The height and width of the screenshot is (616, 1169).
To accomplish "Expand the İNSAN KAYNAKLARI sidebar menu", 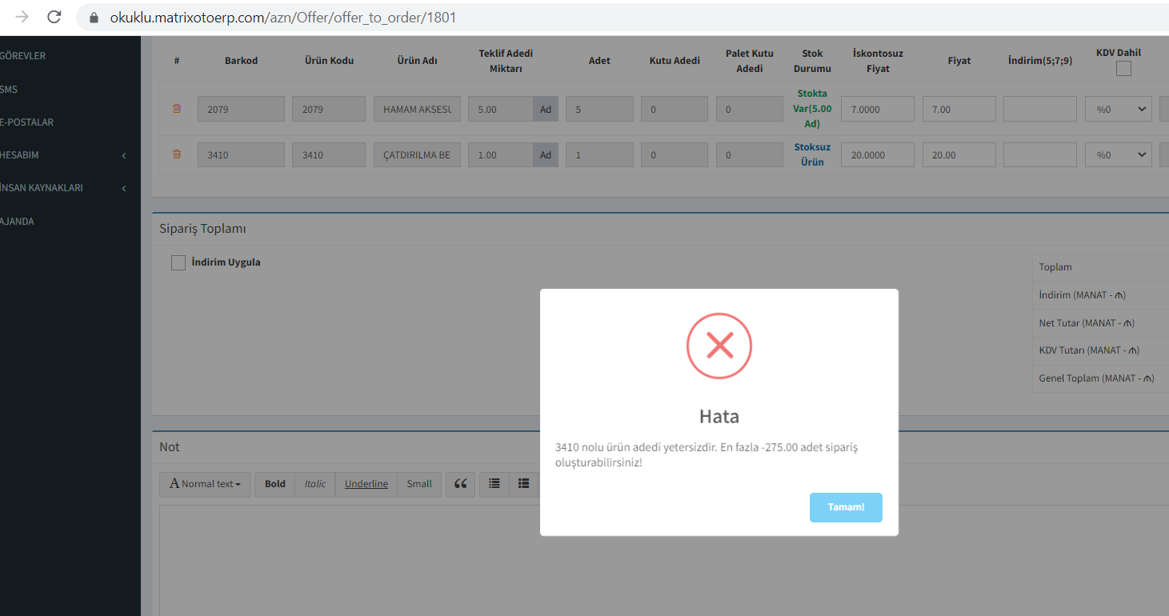I will pos(64,188).
